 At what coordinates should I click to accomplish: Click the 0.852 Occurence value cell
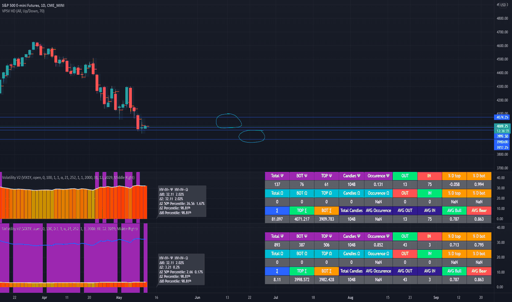coord(378,245)
